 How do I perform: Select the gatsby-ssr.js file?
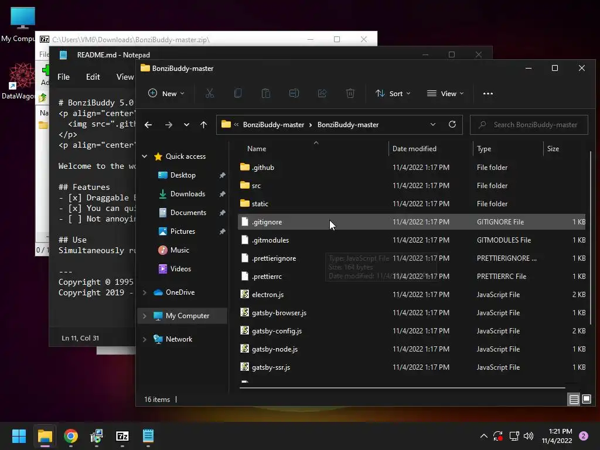point(412,367)
